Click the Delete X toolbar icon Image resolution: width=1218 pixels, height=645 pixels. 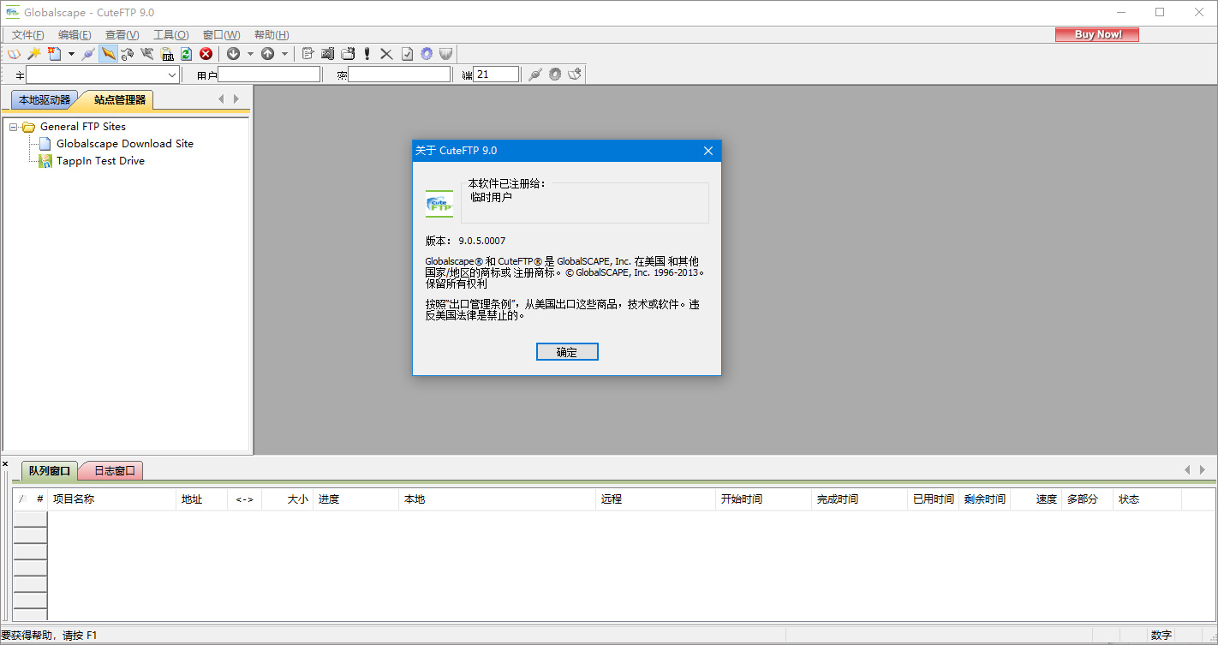pos(386,54)
